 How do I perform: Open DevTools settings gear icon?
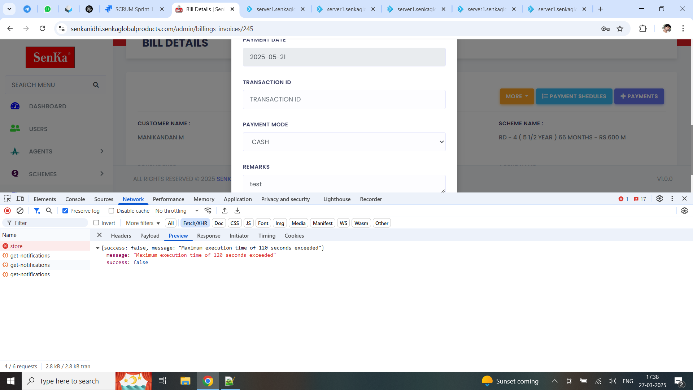pyautogui.click(x=659, y=199)
